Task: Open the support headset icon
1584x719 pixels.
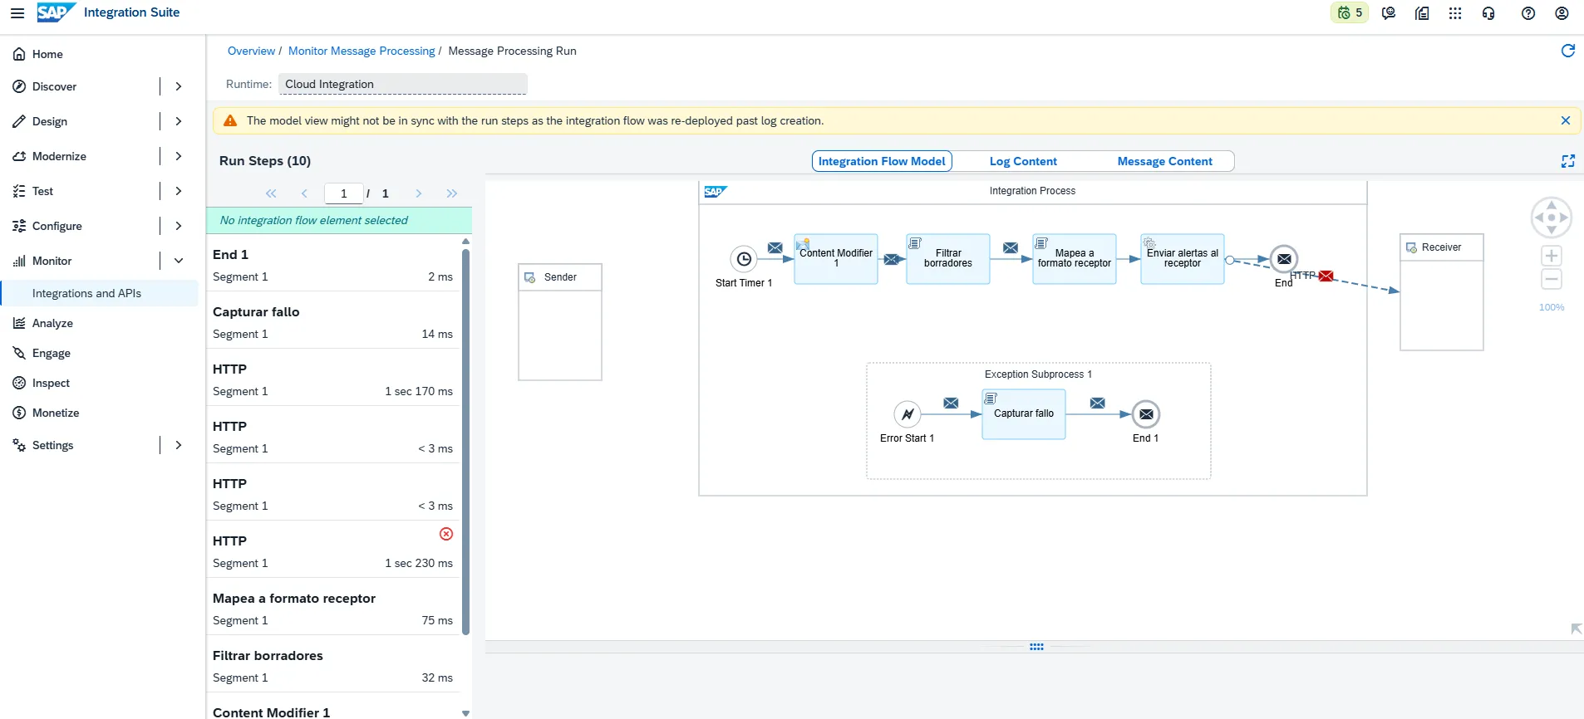Action: coord(1488,13)
